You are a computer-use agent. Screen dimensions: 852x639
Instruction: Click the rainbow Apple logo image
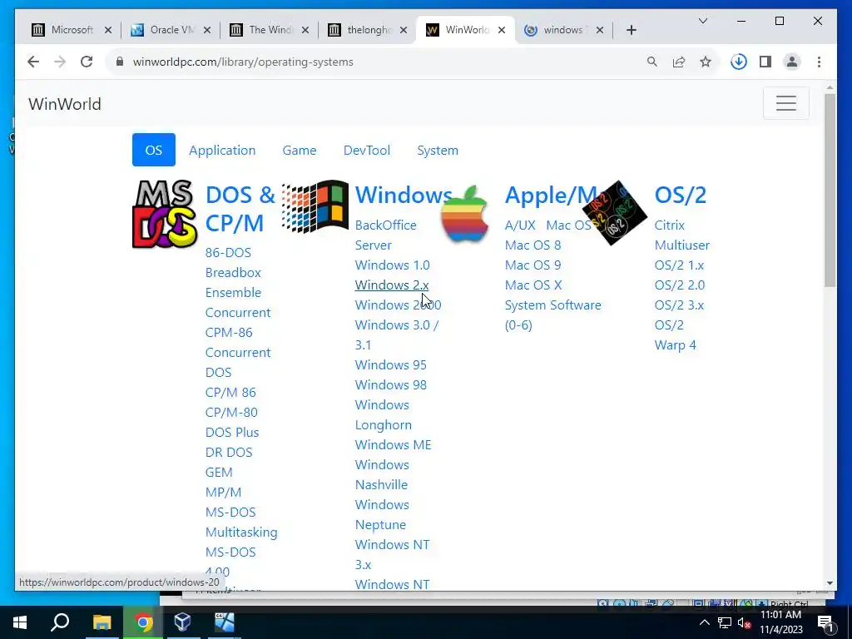[x=465, y=214]
